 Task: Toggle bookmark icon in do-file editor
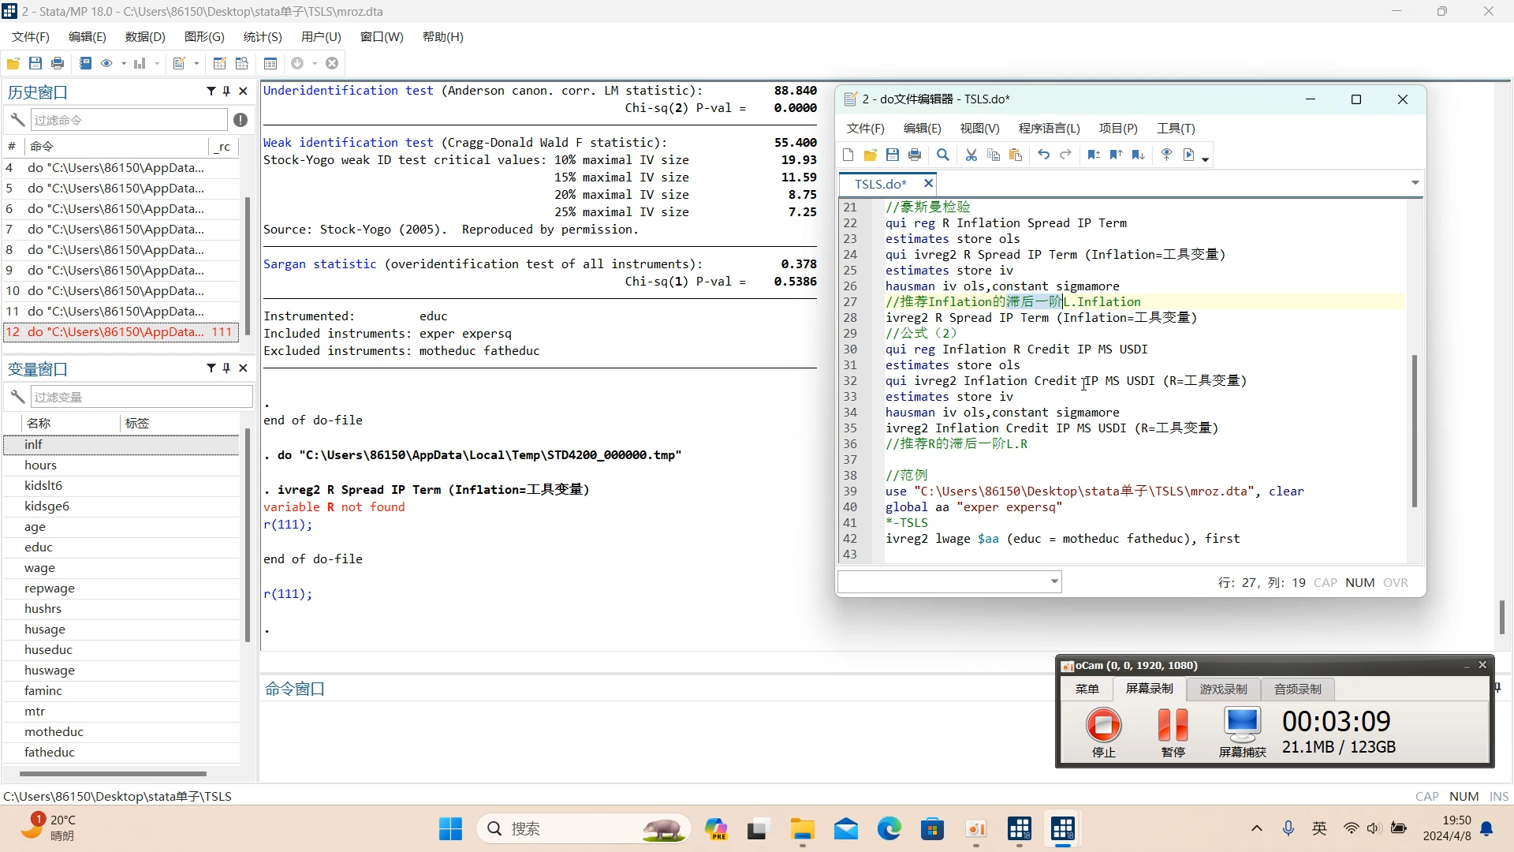1094,155
